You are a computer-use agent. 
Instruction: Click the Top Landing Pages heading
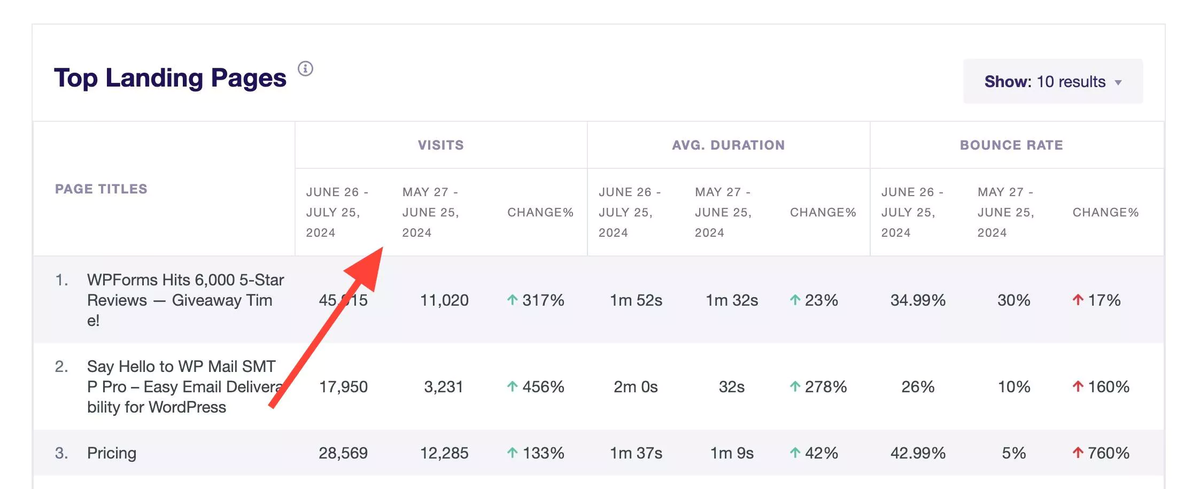[171, 78]
